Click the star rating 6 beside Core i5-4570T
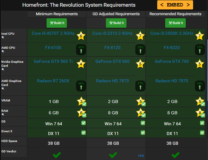Image resolution: width=208 pixels, height=160 pixels. coord(81,36)
